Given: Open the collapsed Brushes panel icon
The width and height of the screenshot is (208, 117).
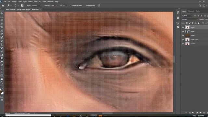Looking at the screenshot, I should click(x=178, y=23).
